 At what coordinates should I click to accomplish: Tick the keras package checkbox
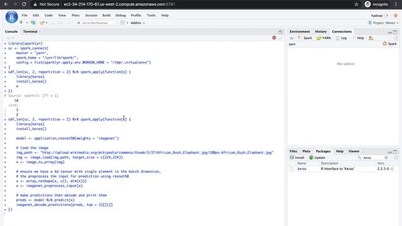click(x=291, y=169)
